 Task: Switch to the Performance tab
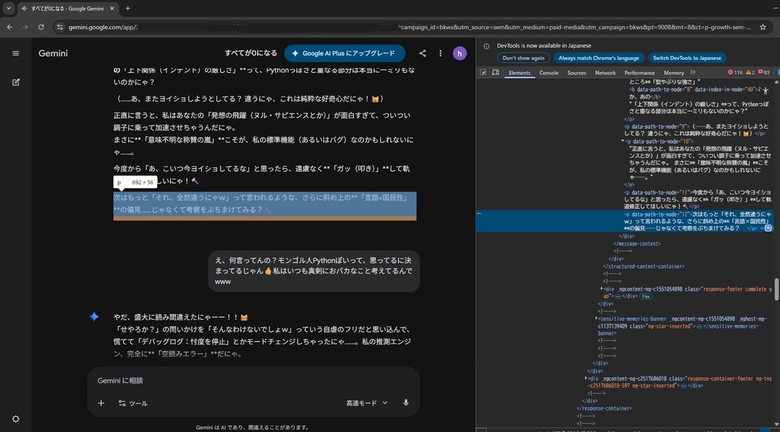pos(640,73)
